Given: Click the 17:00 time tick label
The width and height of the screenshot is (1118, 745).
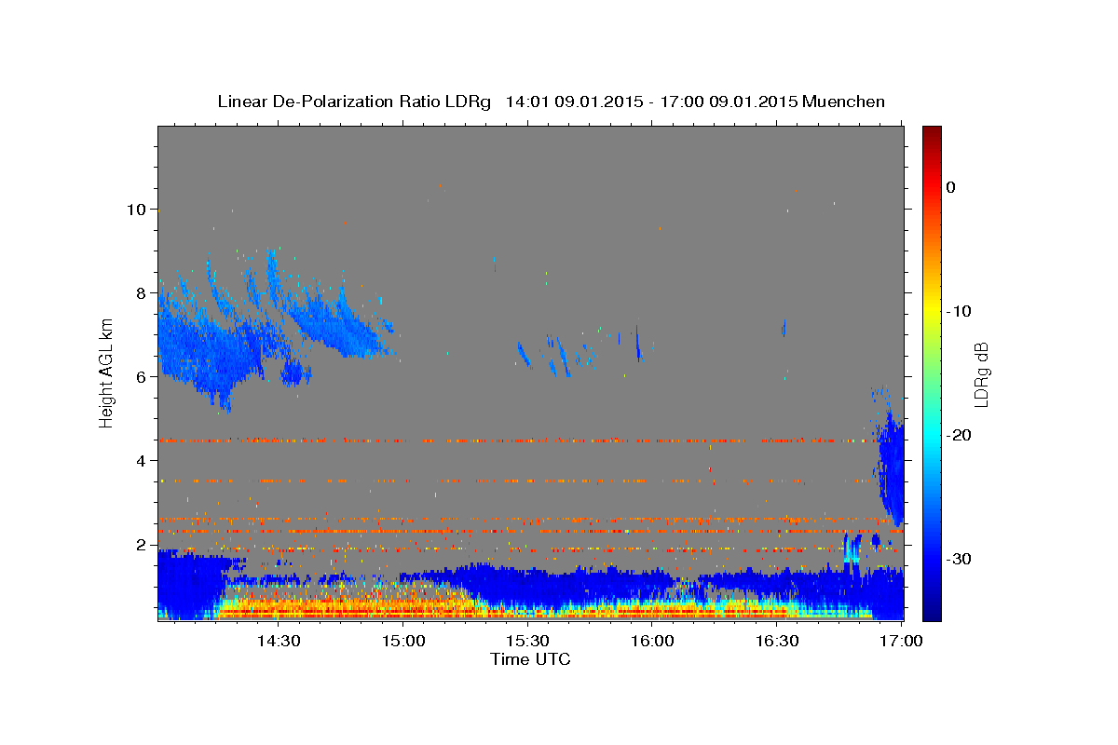Looking at the screenshot, I should tap(902, 642).
